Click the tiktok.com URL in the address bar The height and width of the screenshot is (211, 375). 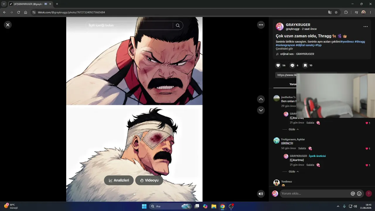[x=71, y=12]
